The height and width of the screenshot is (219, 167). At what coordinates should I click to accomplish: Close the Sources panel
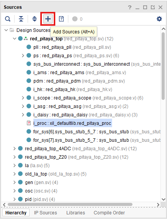pyautogui.click(x=160, y=7)
